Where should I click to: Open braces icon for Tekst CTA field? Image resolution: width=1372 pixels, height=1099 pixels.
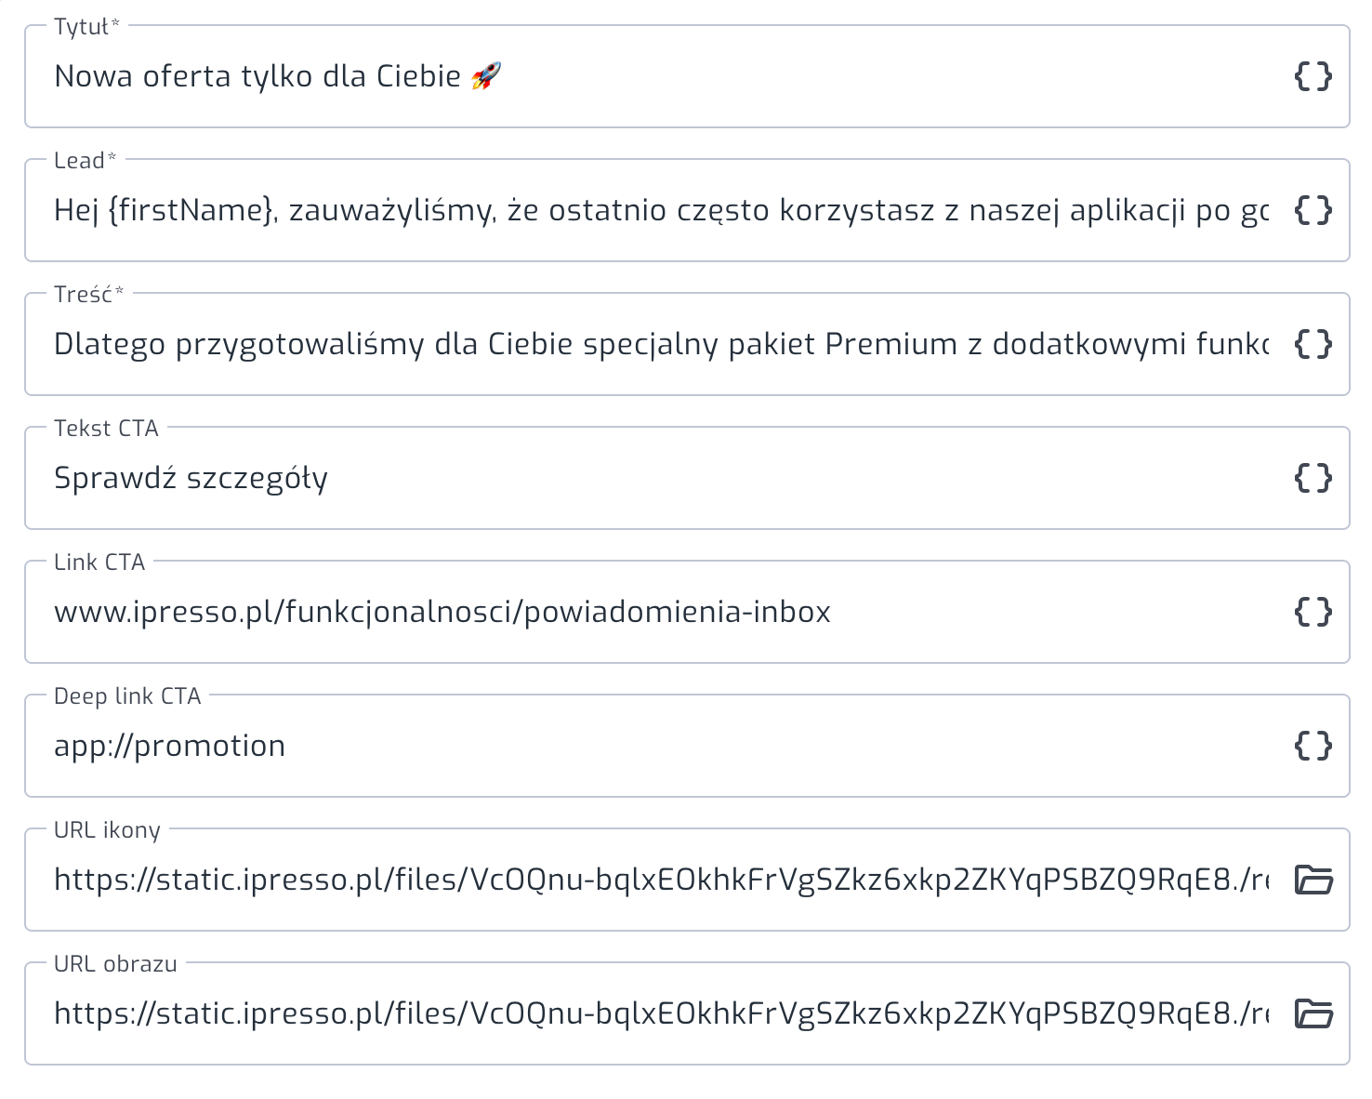click(x=1313, y=478)
